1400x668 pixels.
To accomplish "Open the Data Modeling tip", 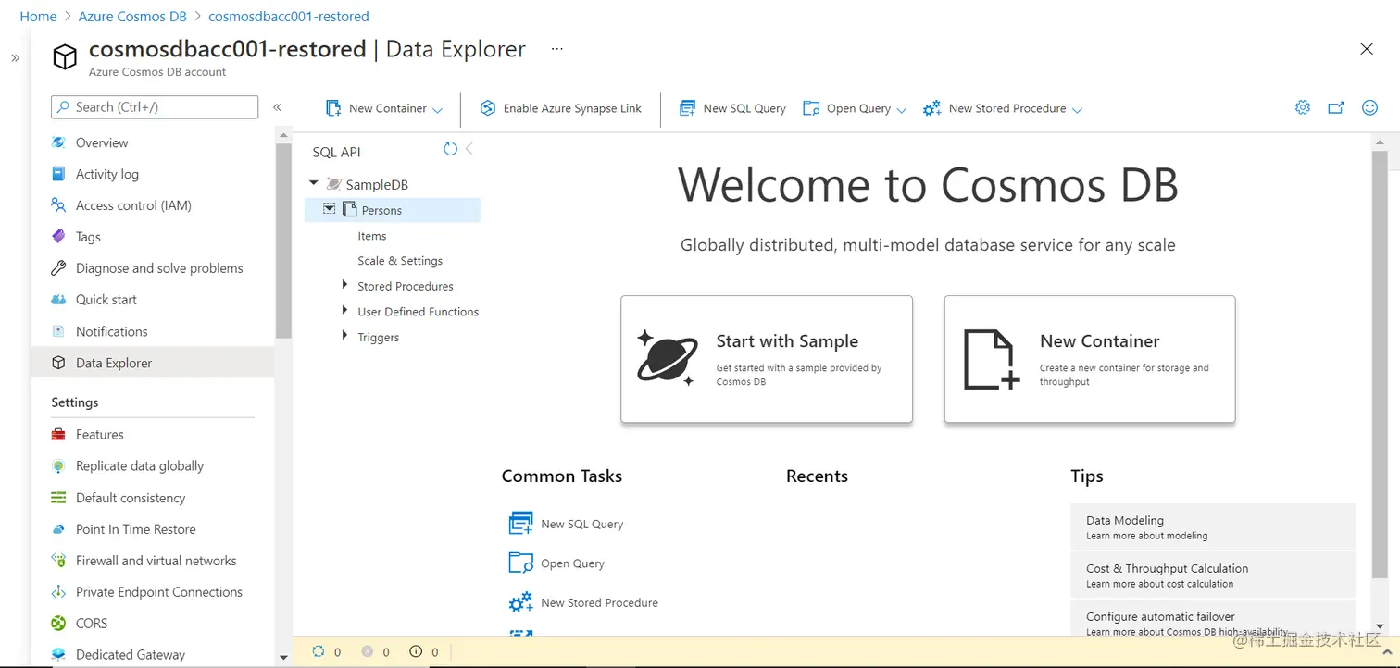I will pyautogui.click(x=1213, y=526).
